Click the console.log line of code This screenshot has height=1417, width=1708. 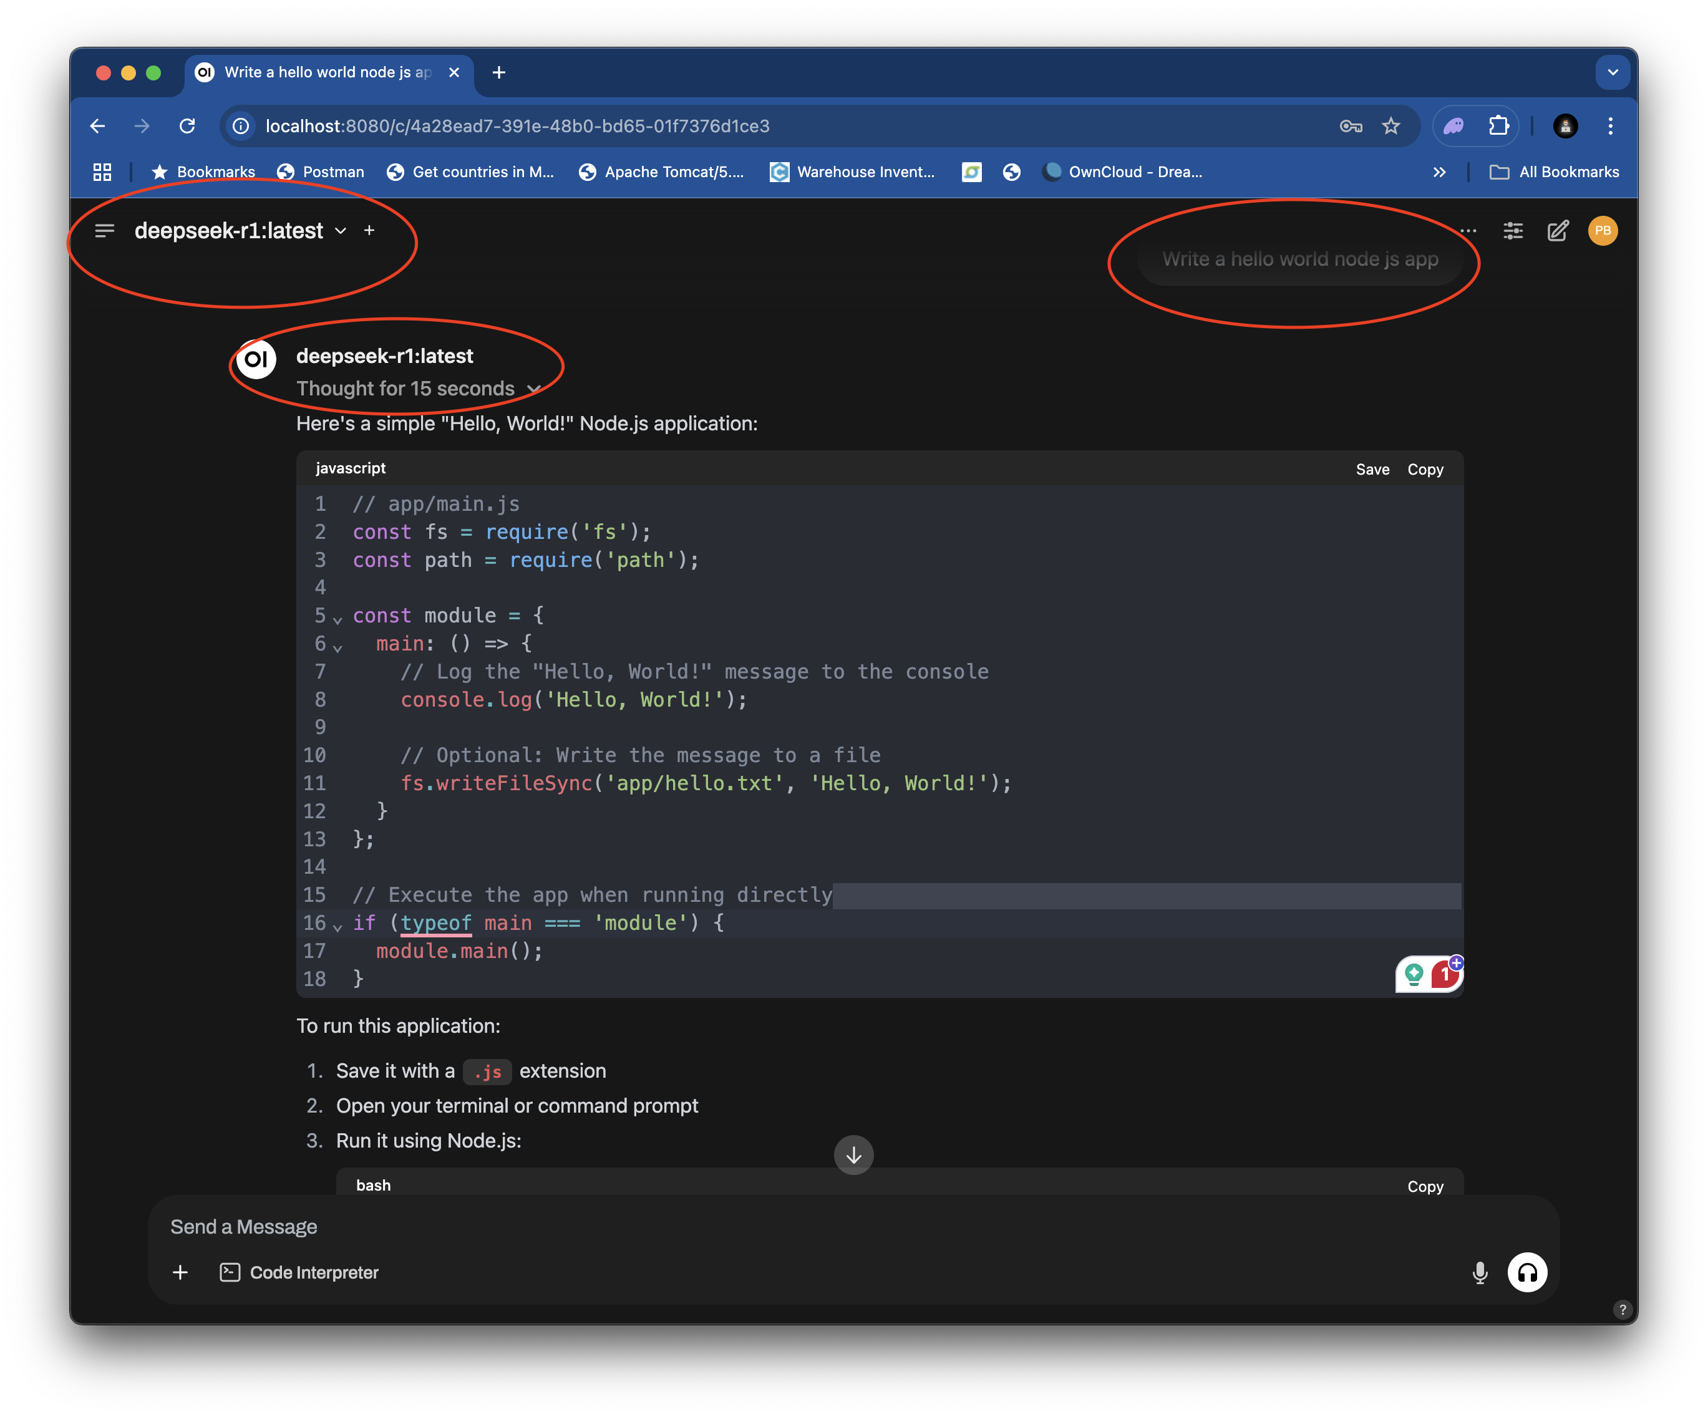coord(573,700)
